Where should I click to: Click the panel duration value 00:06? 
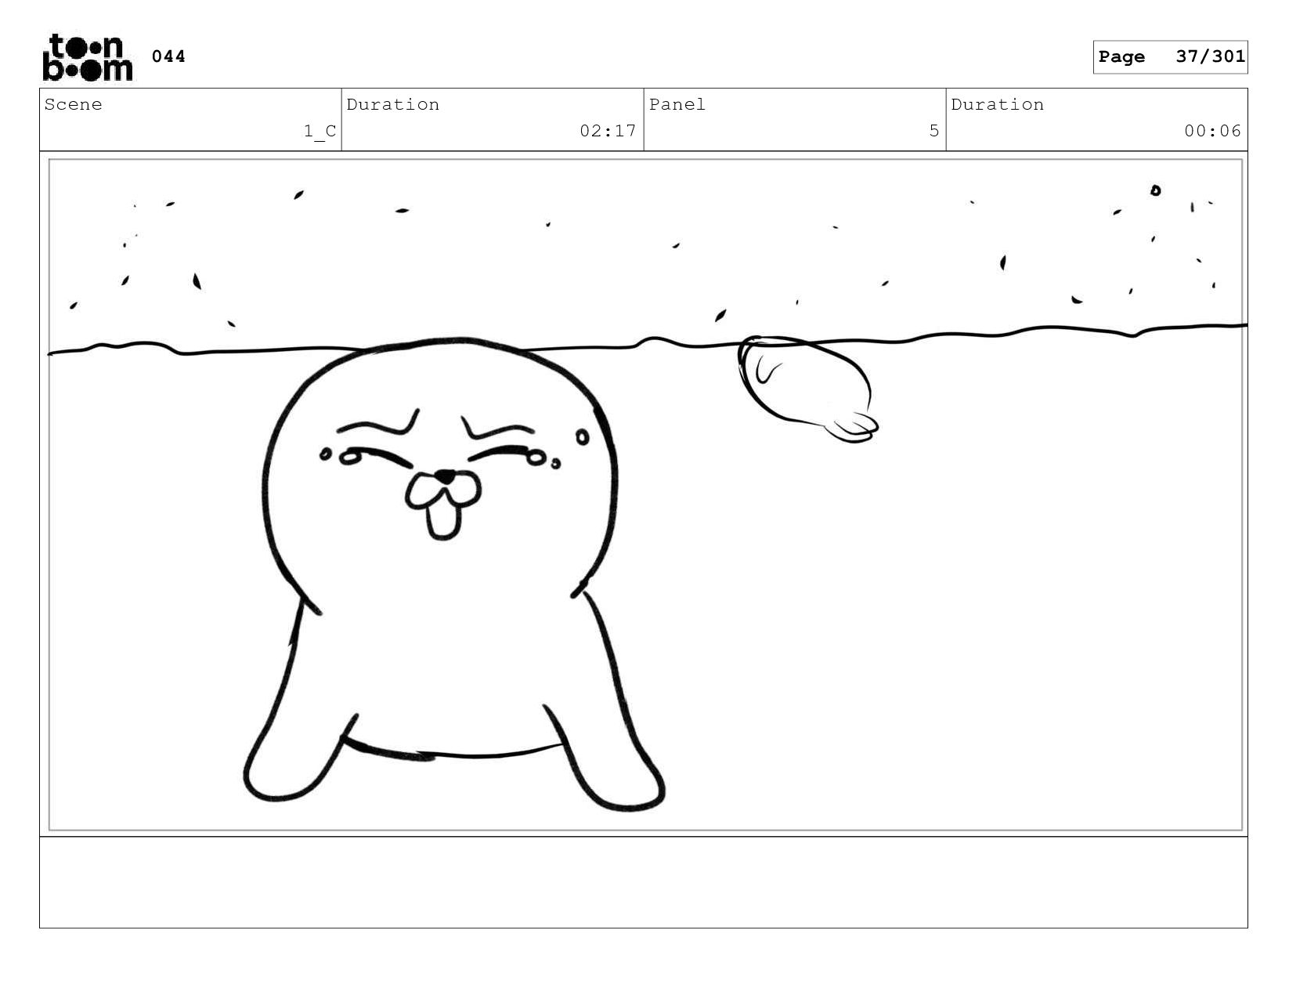coord(1212,131)
